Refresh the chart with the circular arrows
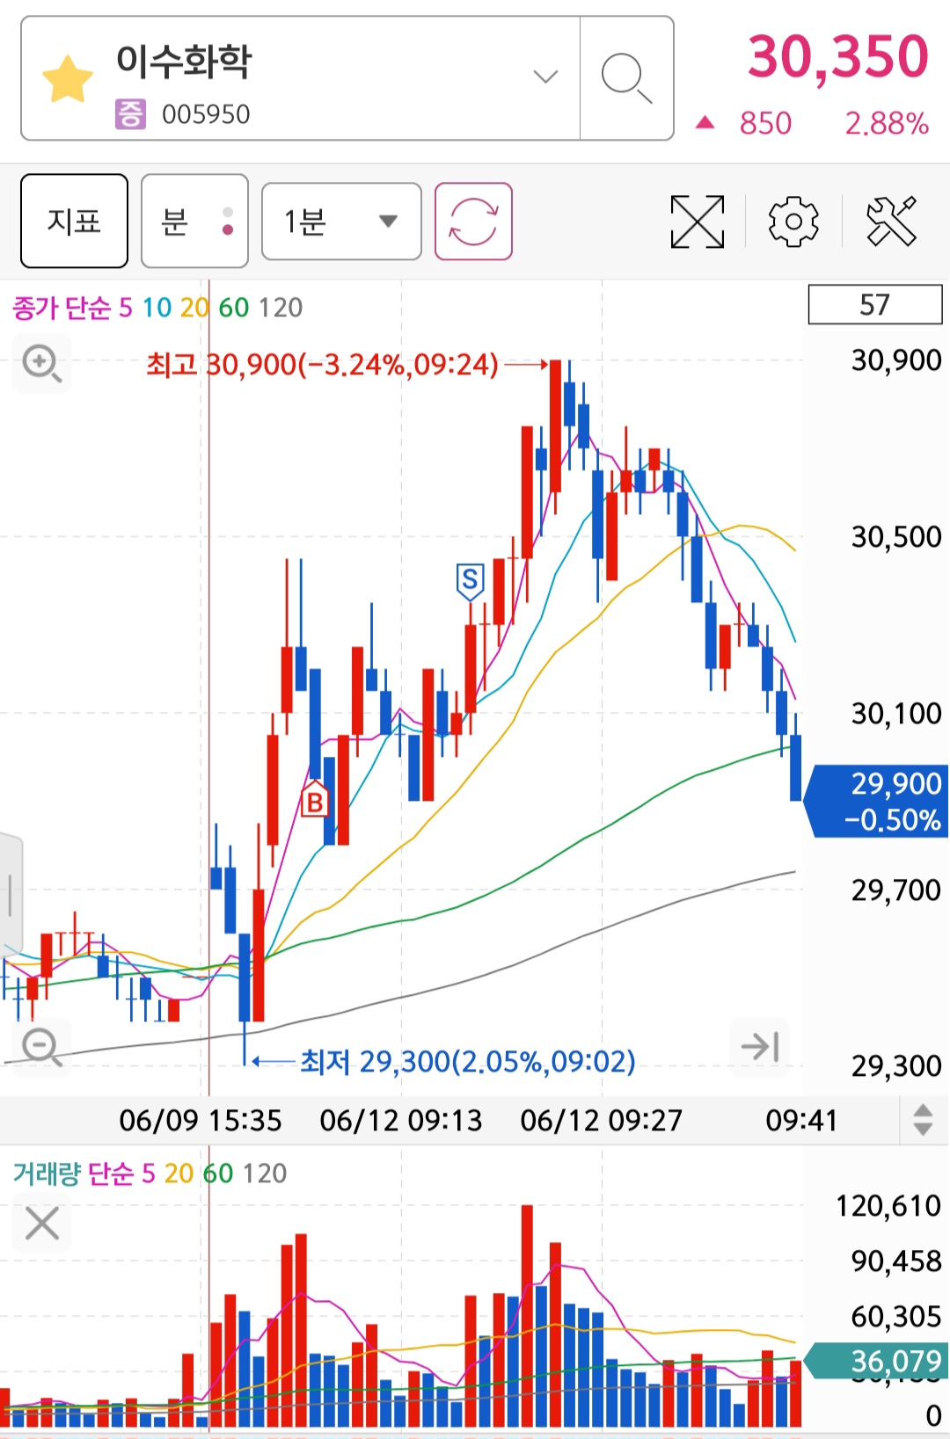This screenshot has height=1439, width=950. click(x=473, y=222)
